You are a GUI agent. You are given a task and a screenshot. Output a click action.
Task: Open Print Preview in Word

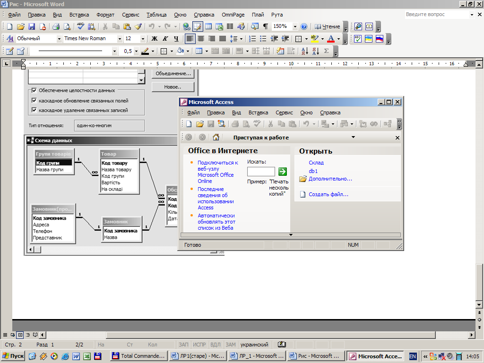pos(67,26)
